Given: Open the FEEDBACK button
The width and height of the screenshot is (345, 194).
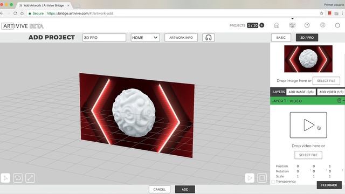Looking at the screenshot, I should point(329,185).
